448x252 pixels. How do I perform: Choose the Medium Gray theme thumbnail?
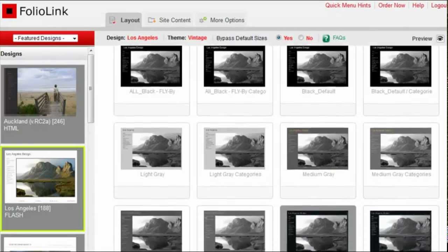(317, 148)
